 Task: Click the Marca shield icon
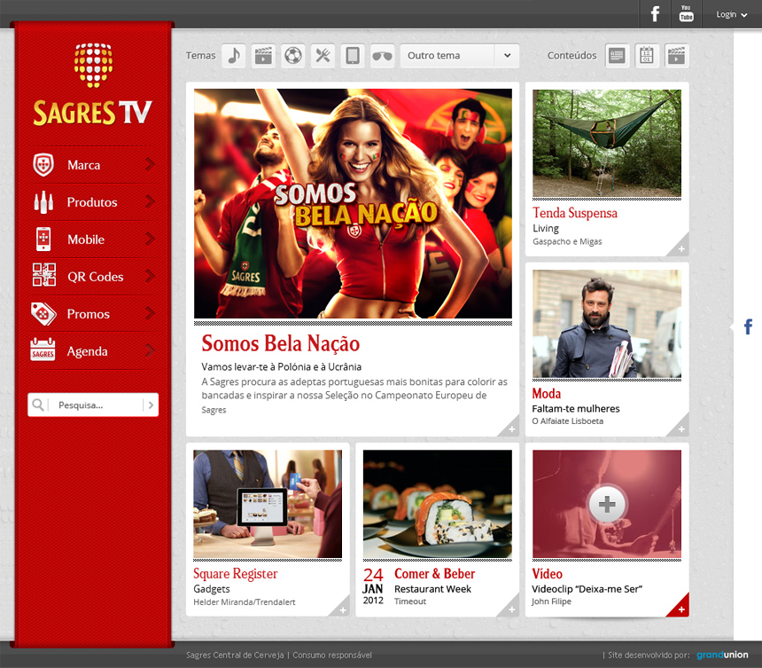pyautogui.click(x=43, y=165)
